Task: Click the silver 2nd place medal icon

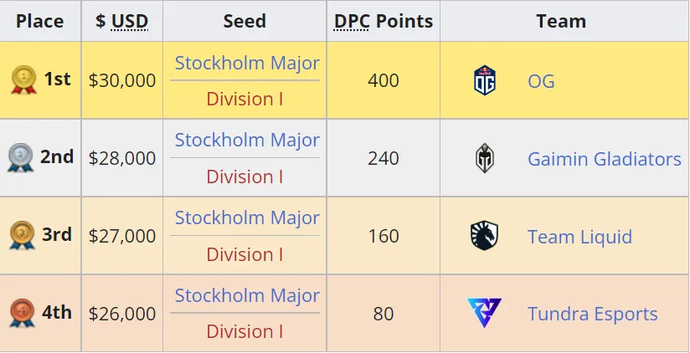Action: click(x=20, y=157)
